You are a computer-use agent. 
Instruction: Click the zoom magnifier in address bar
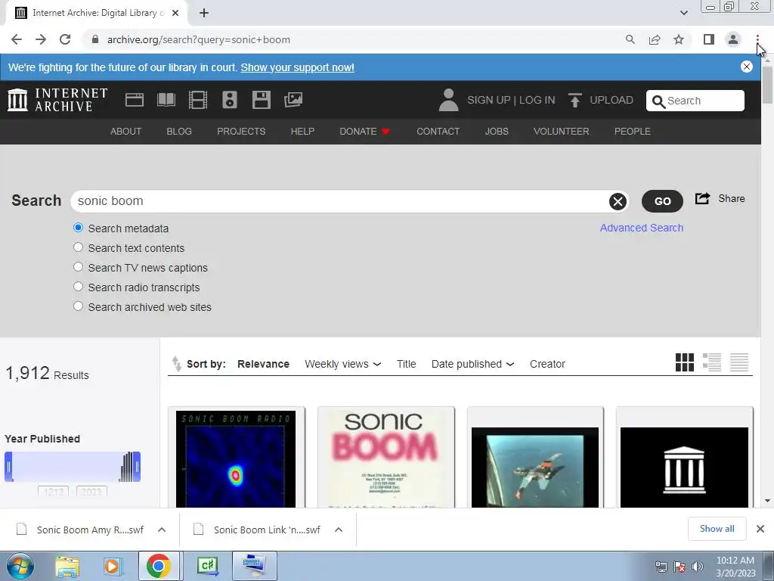[x=630, y=39]
